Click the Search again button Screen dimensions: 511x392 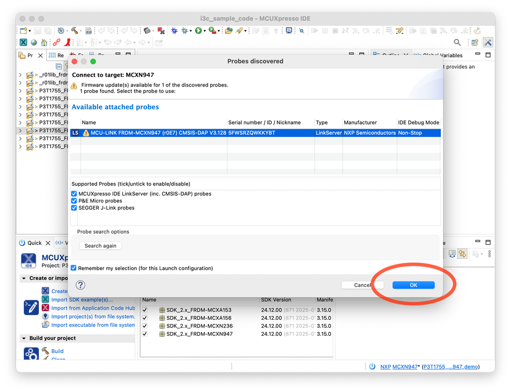100,246
